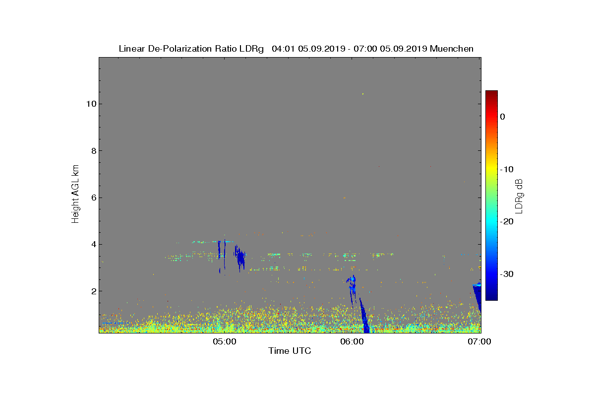Click the '07:00' time tick label

480,341
